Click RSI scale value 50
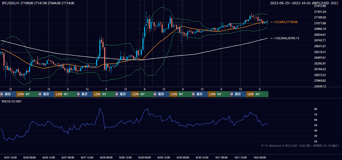342x160 pixels. click(316, 125)
